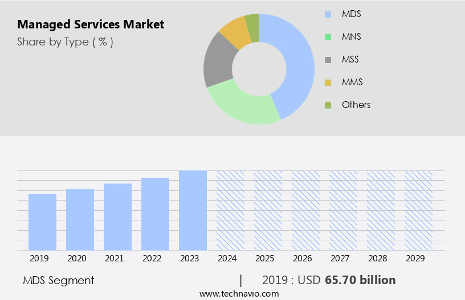Select the solid bar for 2021
This screenshot has height=300, width=465.
(117, 216)
